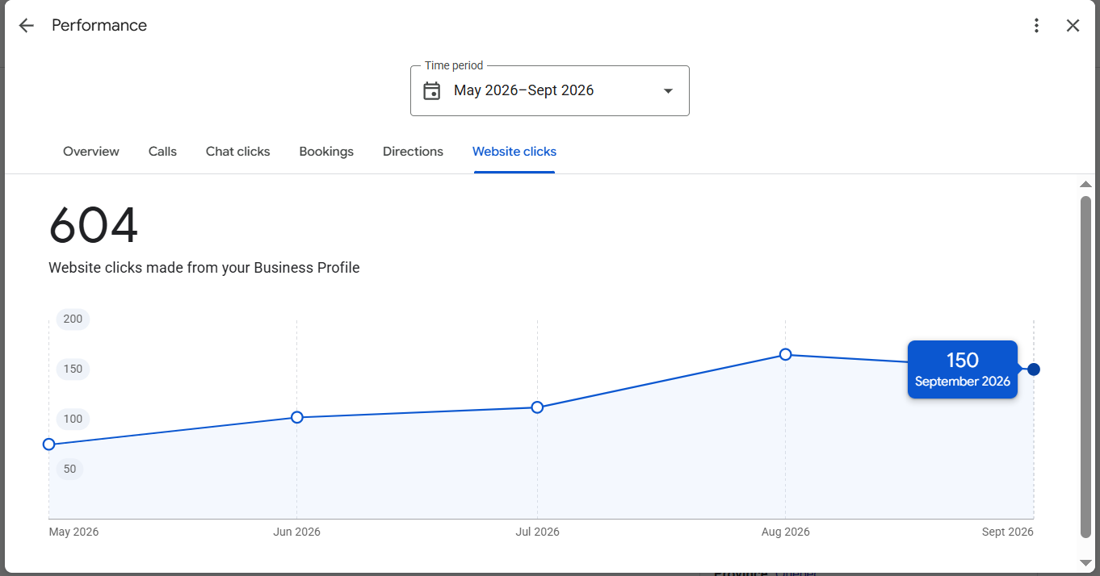Click the Sept 2026 x-axis label
The height and width of the screenshot is (576, 1100).
(x=1008, y=532)
